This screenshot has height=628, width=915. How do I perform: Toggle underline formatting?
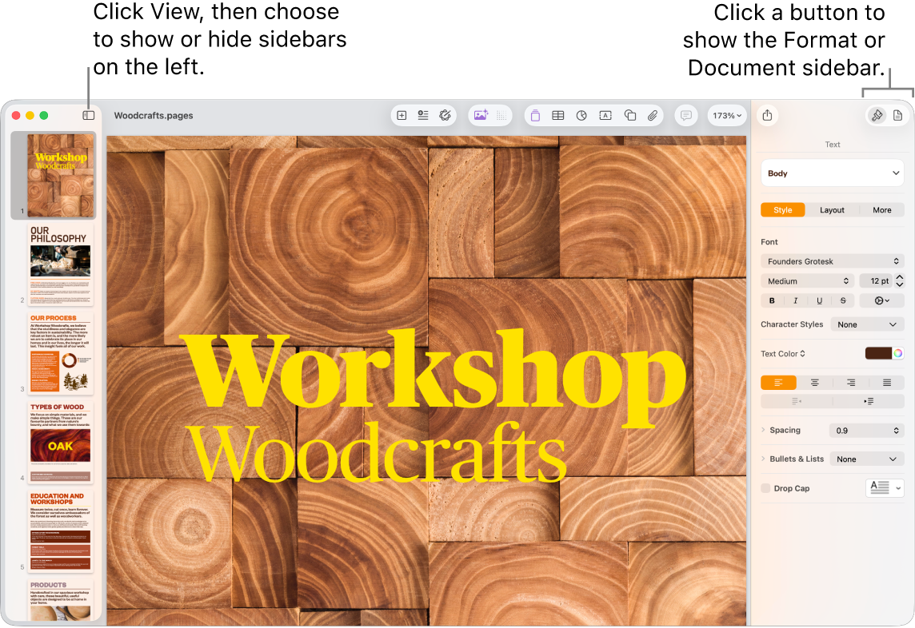[819, 300]
